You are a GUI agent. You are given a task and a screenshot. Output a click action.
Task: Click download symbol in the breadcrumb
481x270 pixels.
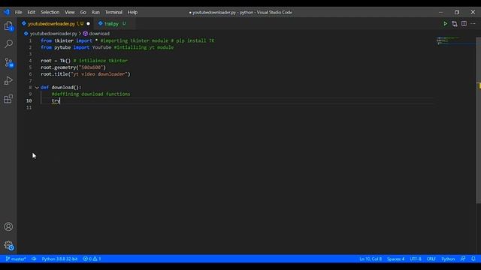pos(96,34)
